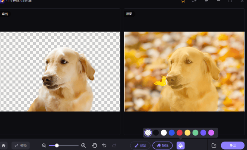This screenshot has height=150, width=247.
Task: Click the zoom out magnifier icon
Action: coord(44,146)
